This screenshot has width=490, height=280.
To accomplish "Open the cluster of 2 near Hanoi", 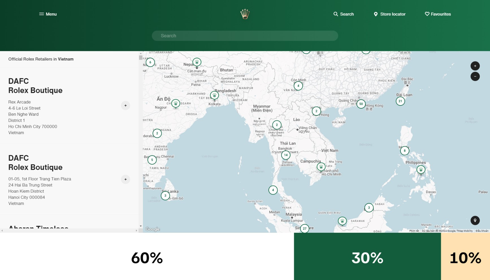I will 316,111.
